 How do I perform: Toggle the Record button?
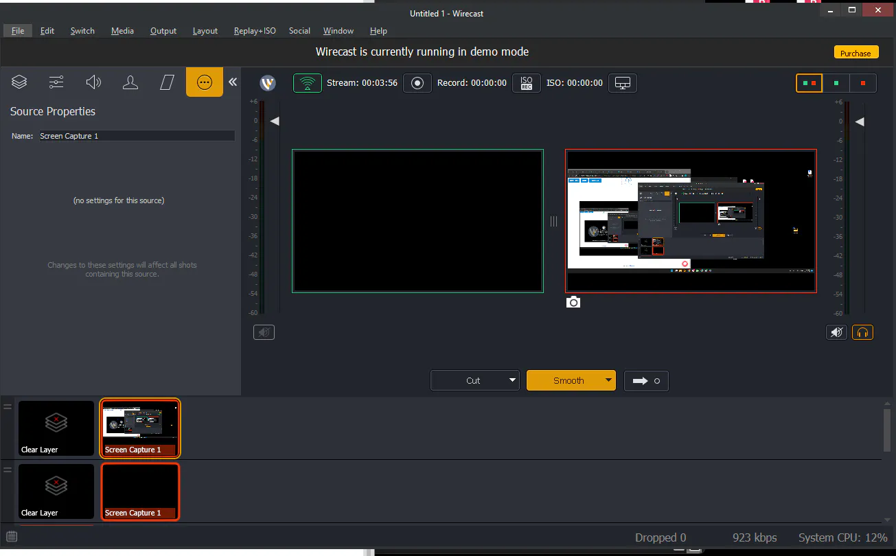[x=417, y=83]
